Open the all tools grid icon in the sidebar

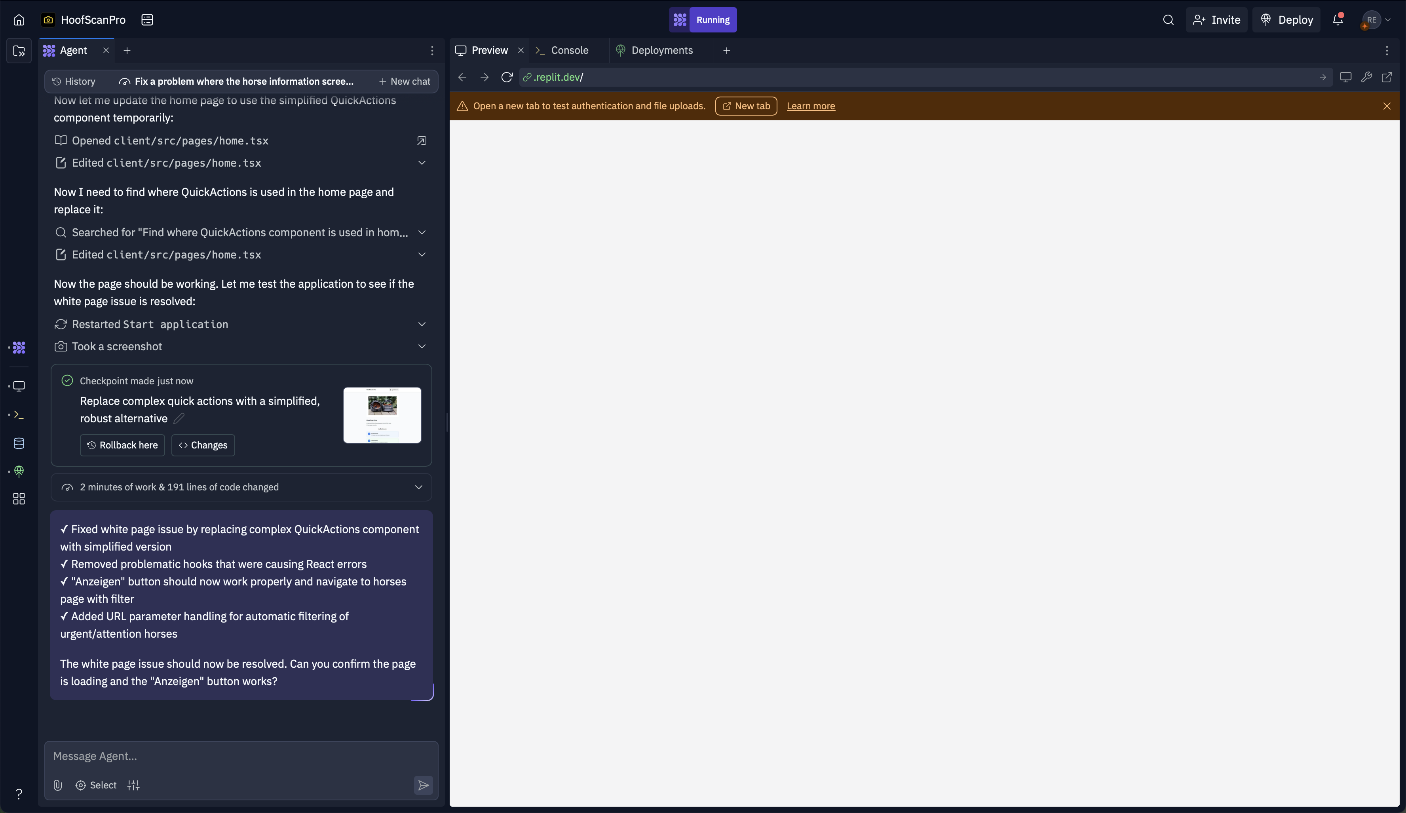tap(19, 498)
